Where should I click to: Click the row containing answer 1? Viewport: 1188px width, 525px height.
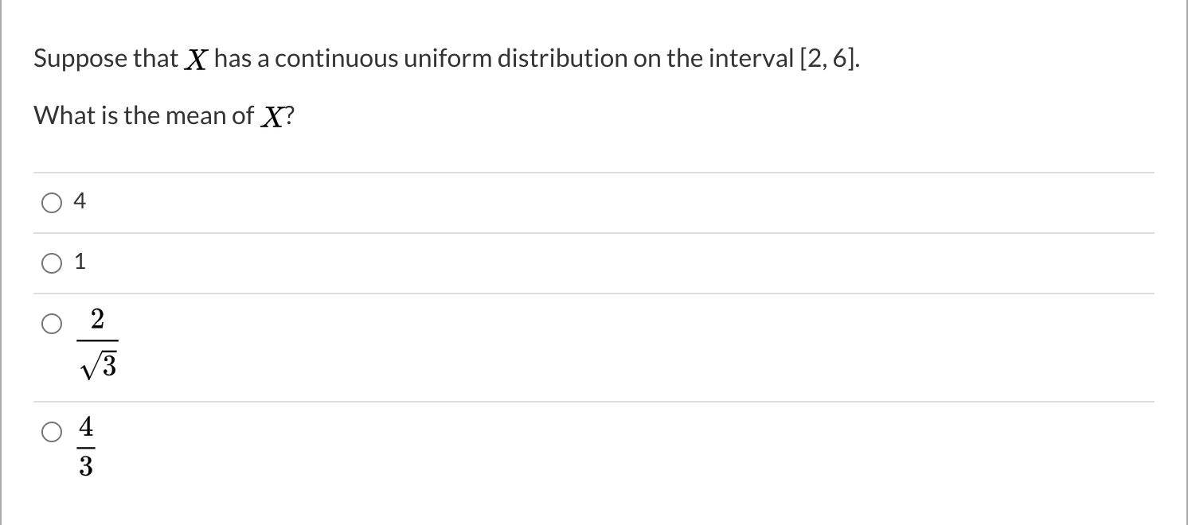[x=557, y=262]
